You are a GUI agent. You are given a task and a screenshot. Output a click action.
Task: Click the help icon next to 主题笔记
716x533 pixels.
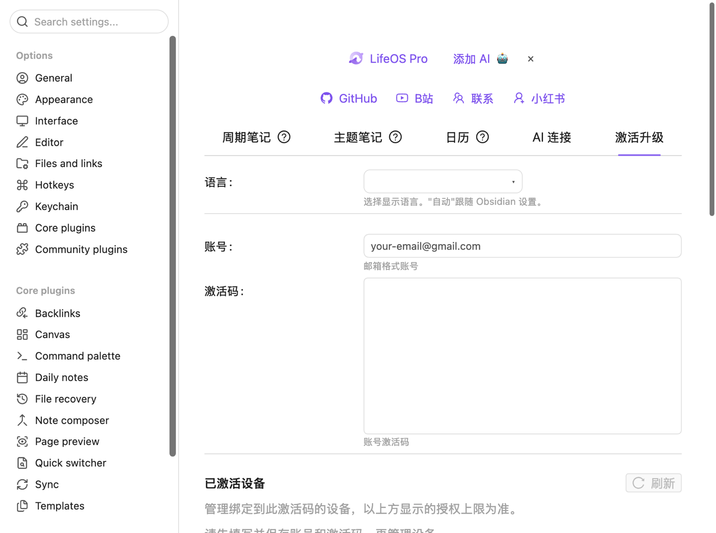[x=395, y=137]
